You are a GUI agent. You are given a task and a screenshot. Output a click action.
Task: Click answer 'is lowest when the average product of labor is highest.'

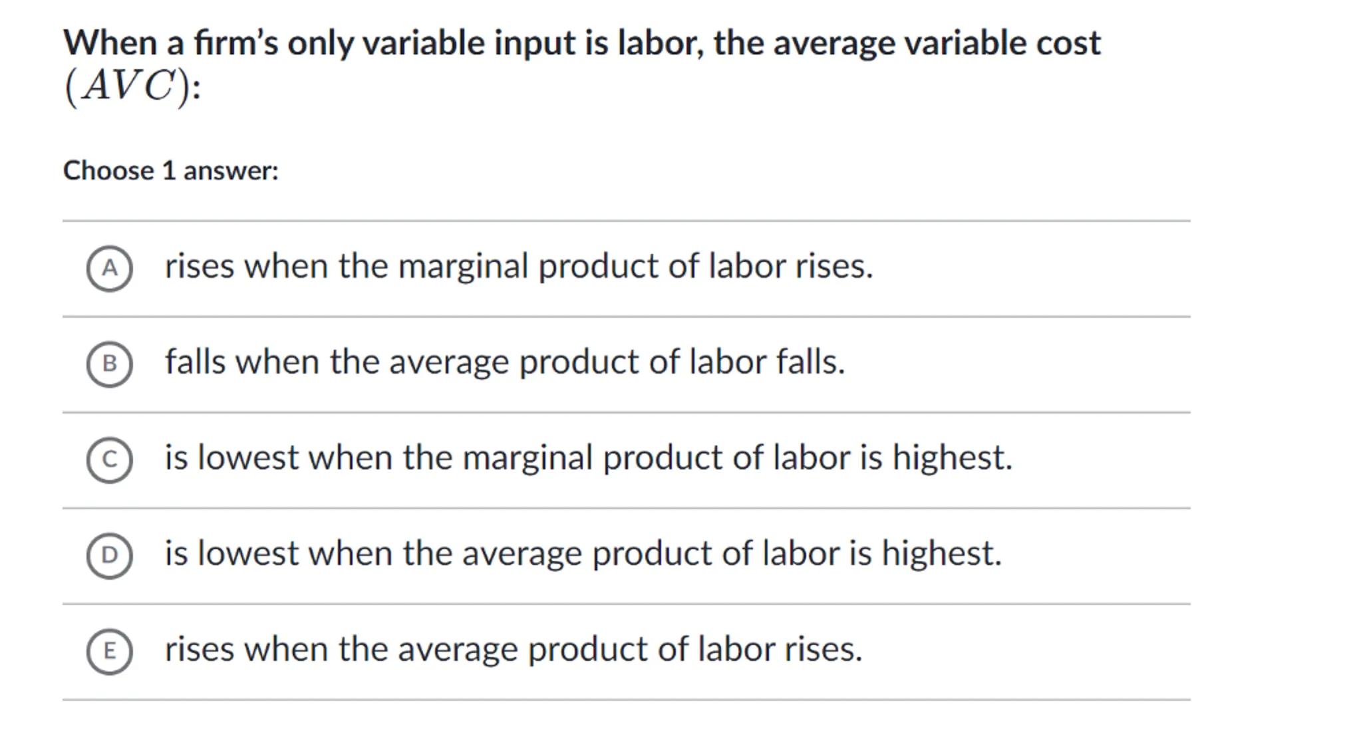583,554
